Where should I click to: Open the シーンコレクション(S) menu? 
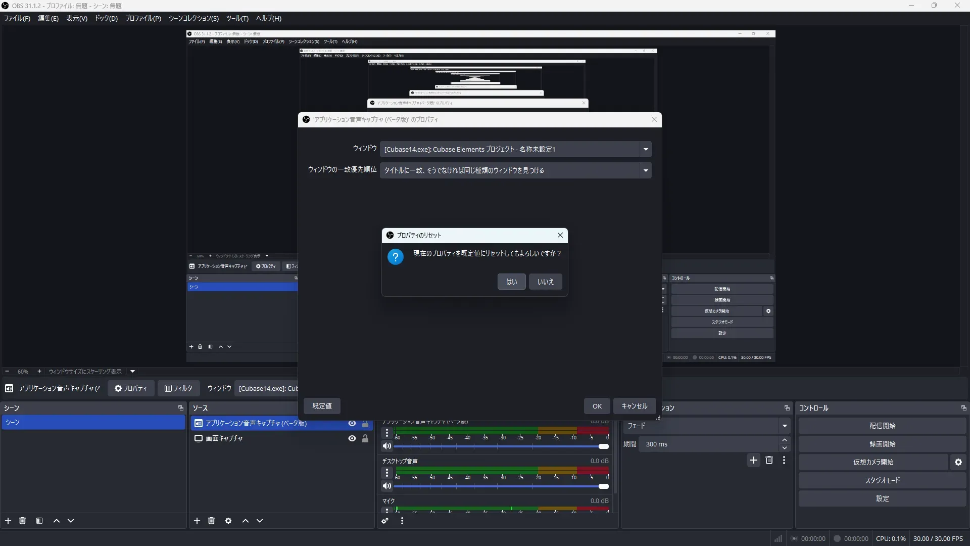(x=193, y=18)
